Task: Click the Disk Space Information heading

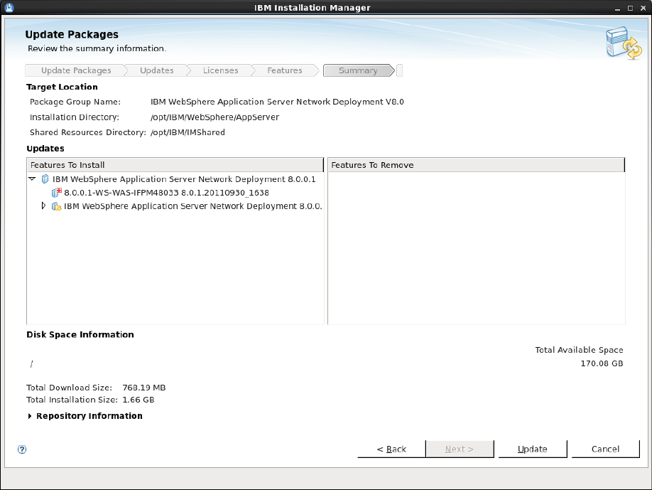Action: tap(80, 335)
